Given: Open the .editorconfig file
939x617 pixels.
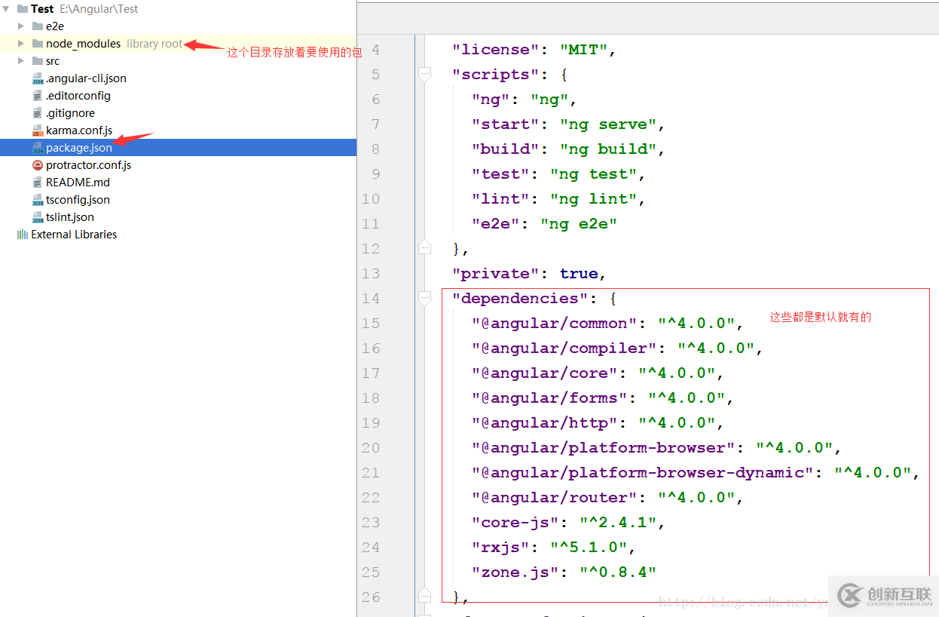Looking at the screenshot, I should [78, 96].
